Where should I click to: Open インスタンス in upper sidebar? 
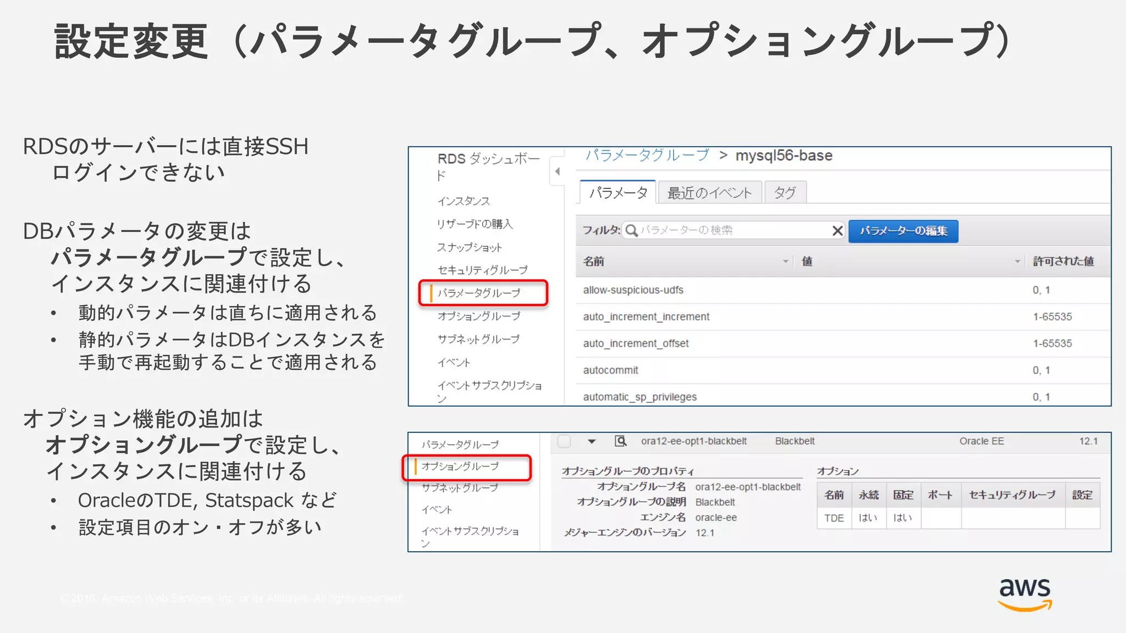click(463, 201)
